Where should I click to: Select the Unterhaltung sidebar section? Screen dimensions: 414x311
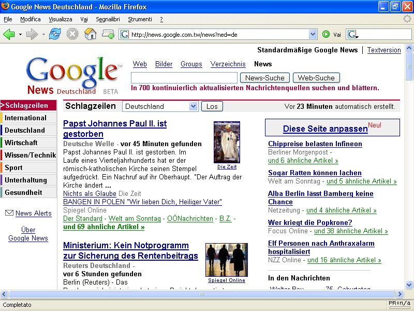pos(28,180)
